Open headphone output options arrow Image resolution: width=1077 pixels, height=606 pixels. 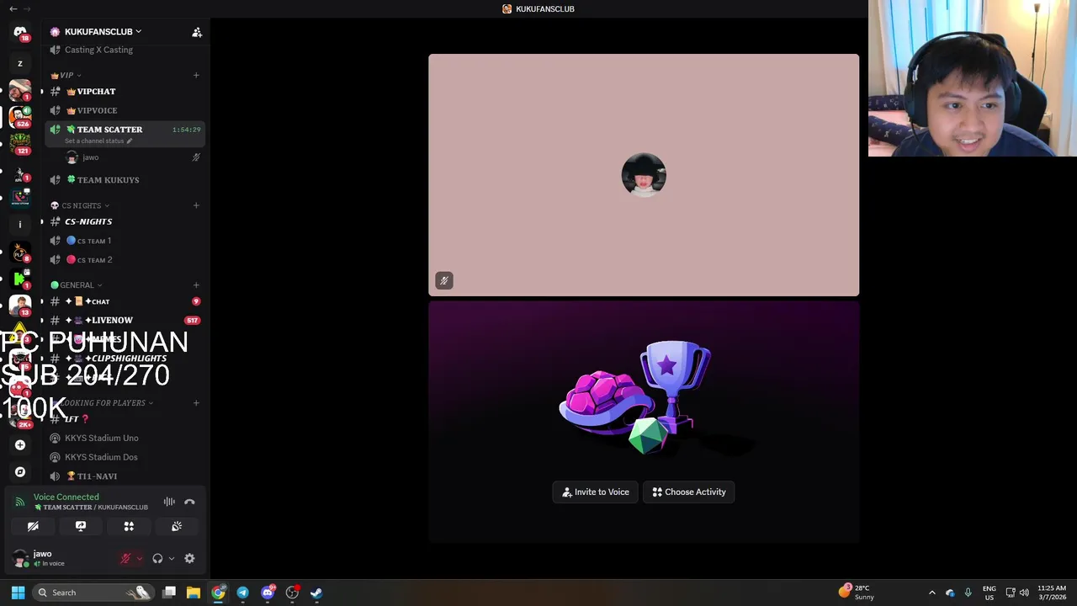click(x=171, y=558)
